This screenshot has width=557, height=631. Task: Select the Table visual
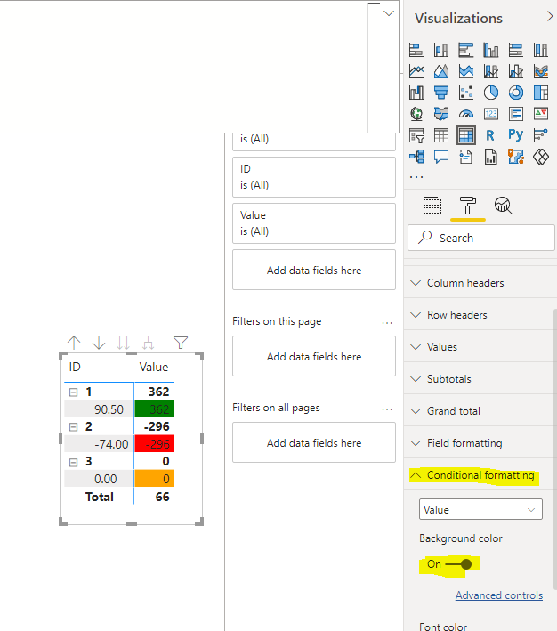click(441, 135)
